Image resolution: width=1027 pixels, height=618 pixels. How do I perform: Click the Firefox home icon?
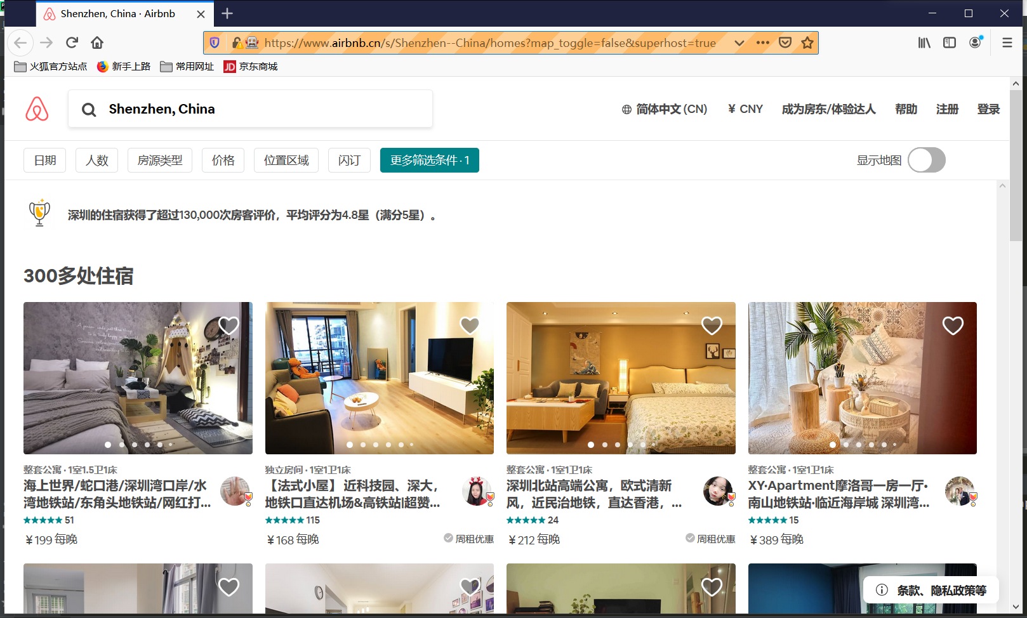tap(96, 43)
